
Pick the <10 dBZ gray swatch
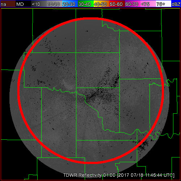point(39,4)
